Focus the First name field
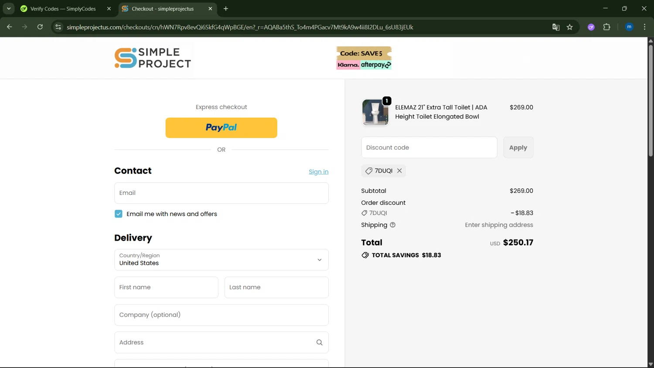 166,287
